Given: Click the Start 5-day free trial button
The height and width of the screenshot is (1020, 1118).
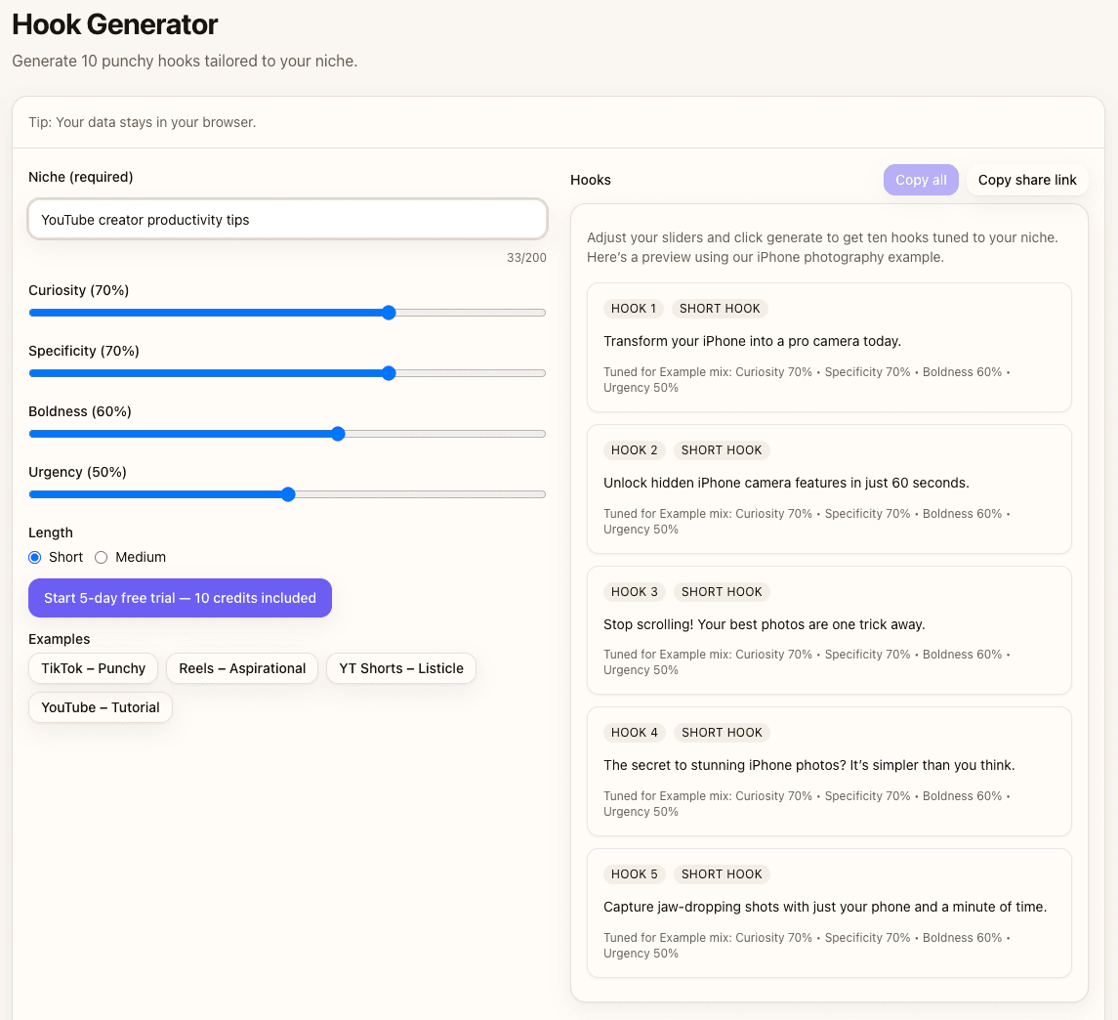Looking at the screenshot, I should tap(180, 597).
